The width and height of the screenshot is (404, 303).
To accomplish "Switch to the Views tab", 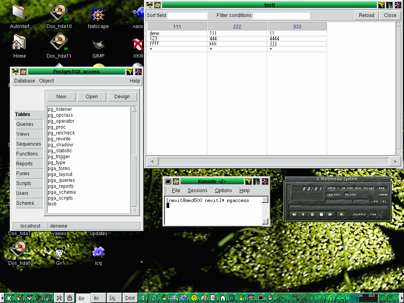I will tap(29, 134).
